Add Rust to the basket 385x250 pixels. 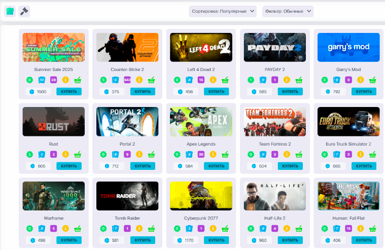[x=78, y=155]
